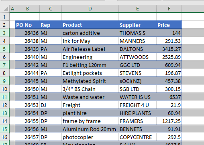
Task: Select price cell 144
Action: pyautogui.click(x=169, y=33)
